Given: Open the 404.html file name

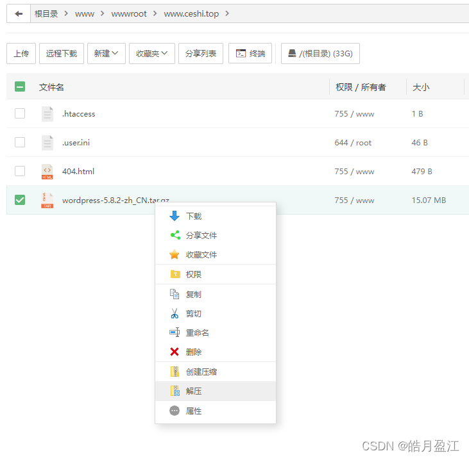Looking at the screenshot, I should click(78, 172).
